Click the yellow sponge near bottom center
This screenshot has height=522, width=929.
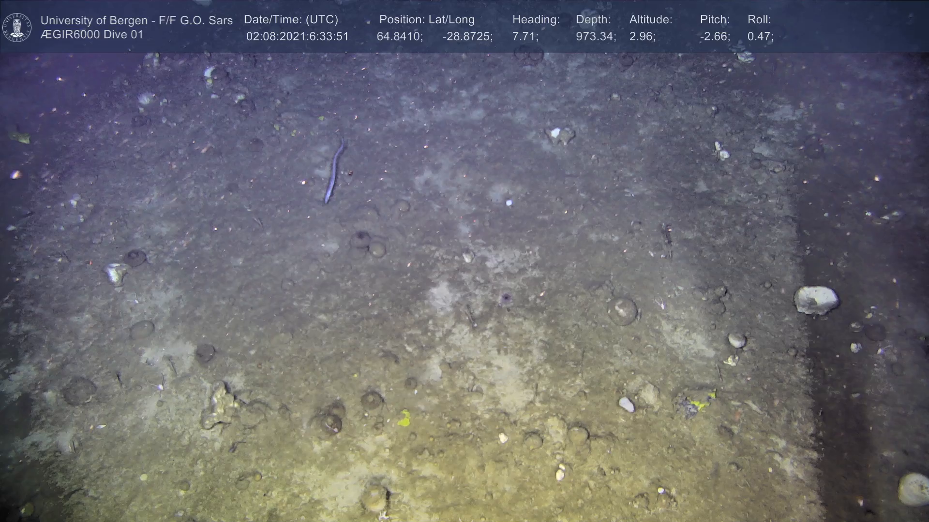coord(404,418)
